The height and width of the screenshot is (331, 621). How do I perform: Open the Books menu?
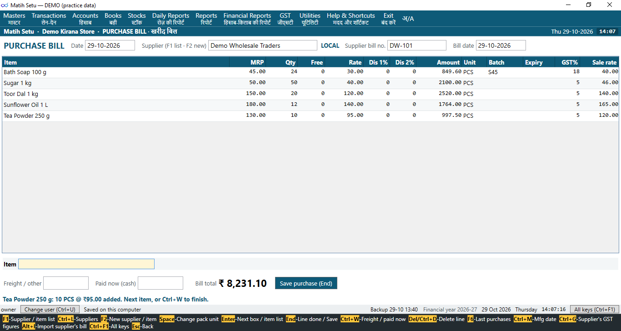pos(113,19)
